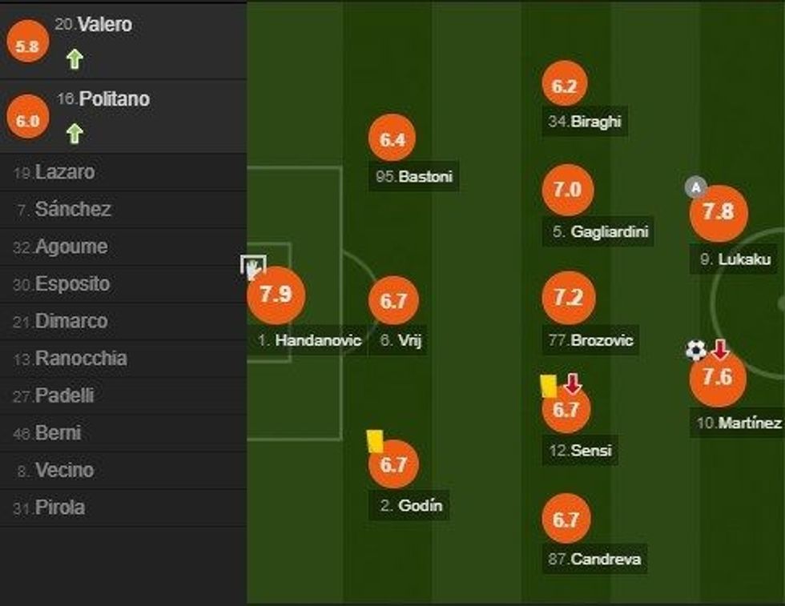785x606 pixels.
Task: Click Politano's green substituted-on arrow
Action: click(x=74, y=133)
